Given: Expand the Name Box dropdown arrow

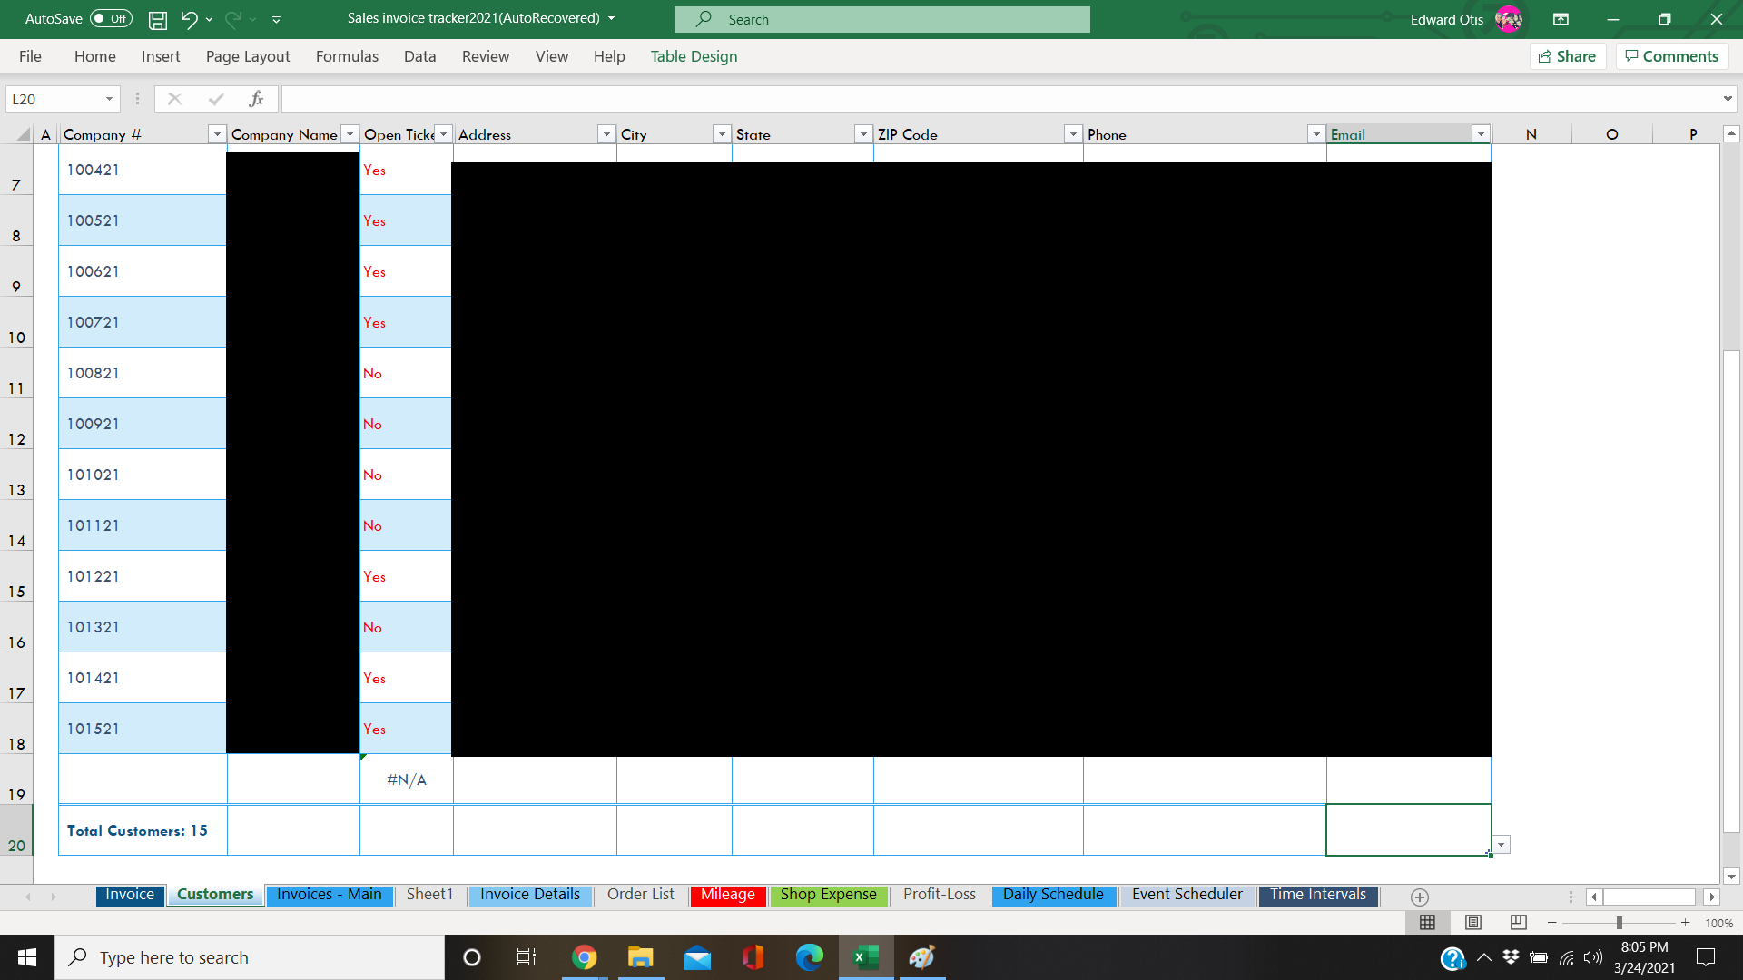Looking at the screenshot, I should 109,99.
